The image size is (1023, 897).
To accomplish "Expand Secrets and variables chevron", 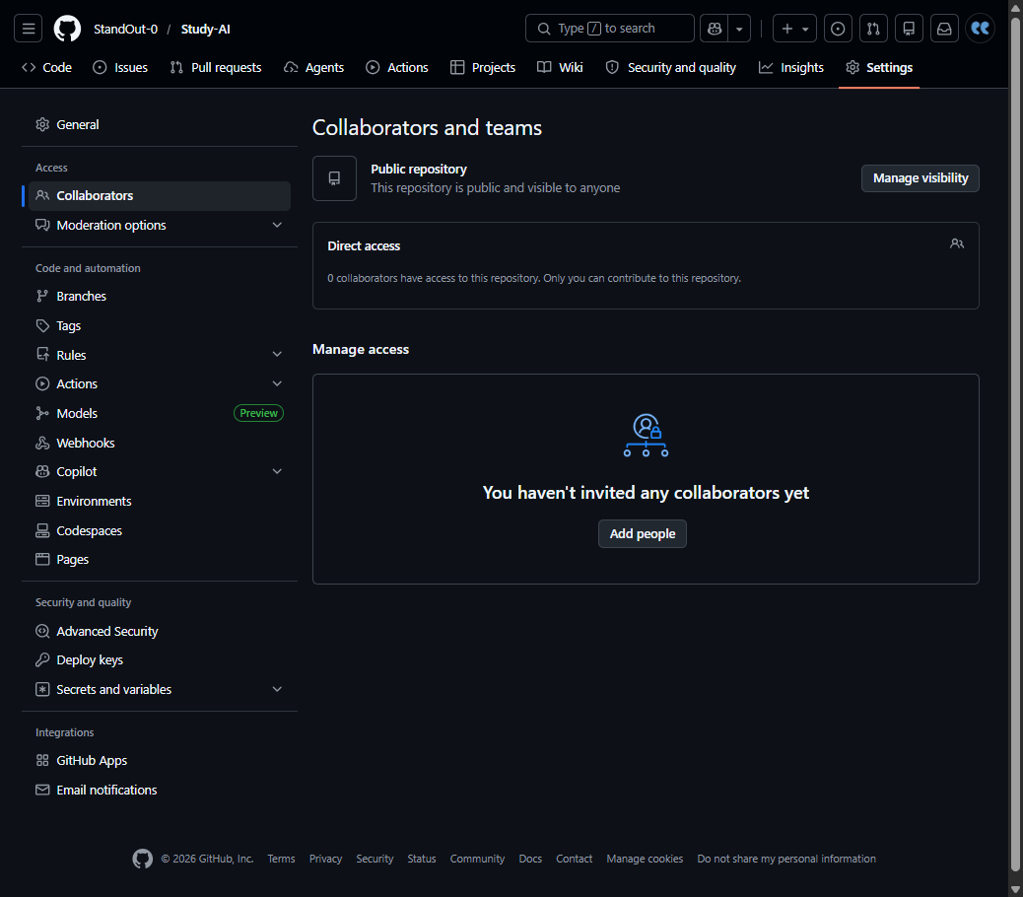I will 277,689.
